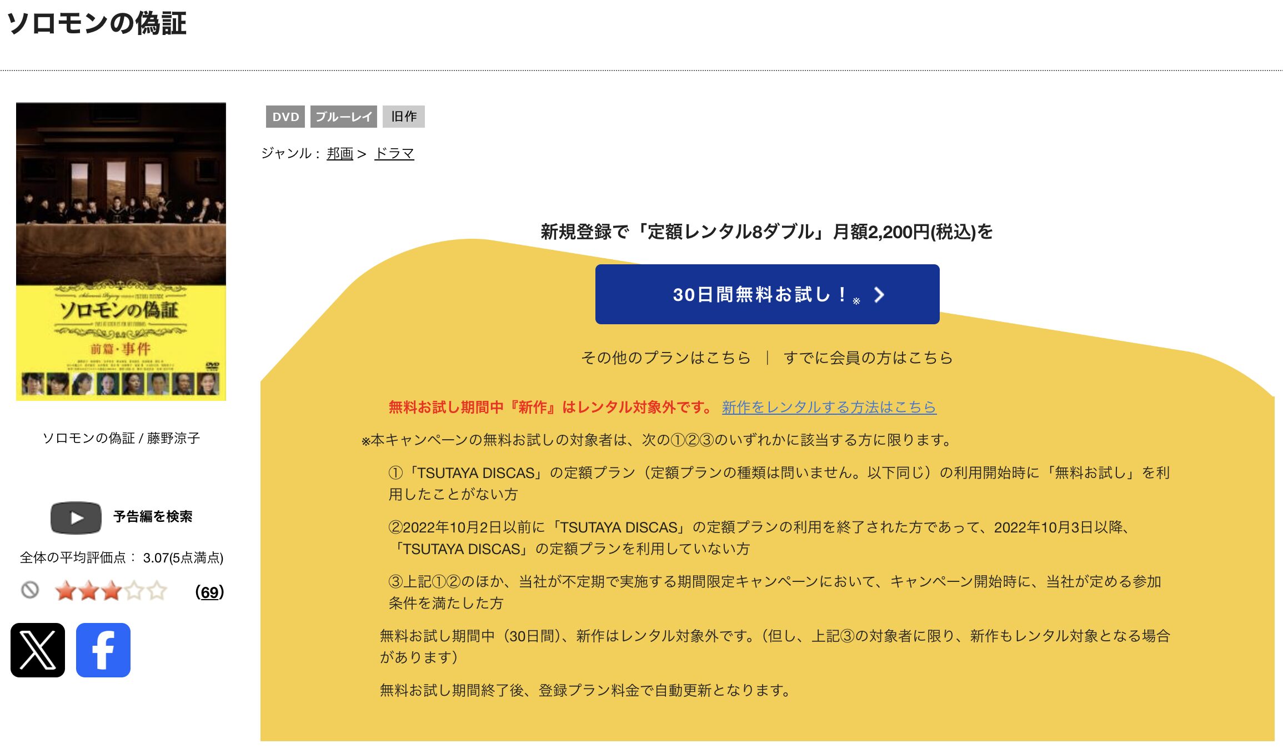The height and width of the screenshot is (754, 1283).
Task: Click the red notice 無料お試し期間中『新作』はレンタル対象外です
Action: (550, 407)
